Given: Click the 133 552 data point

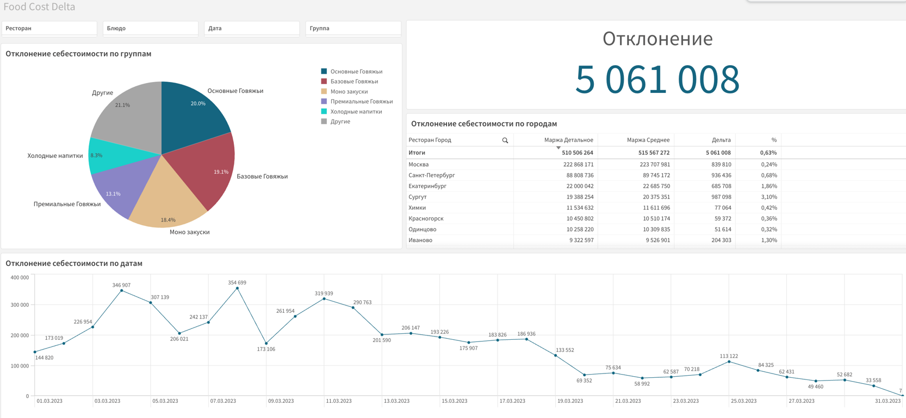Looking at the screenshot, I should (x=556, y=356).
